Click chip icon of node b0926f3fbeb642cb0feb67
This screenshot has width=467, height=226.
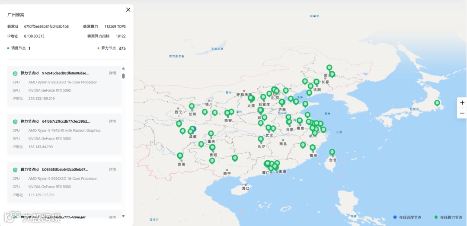click(15, 170)
